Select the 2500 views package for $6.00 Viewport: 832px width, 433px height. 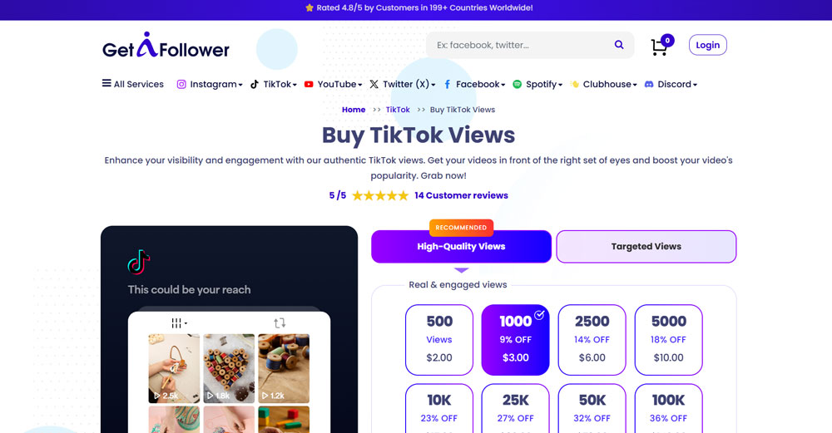(x=592, y=340)
